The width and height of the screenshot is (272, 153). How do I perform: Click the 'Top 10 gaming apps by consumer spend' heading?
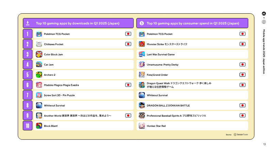click(x=193, y=23)
